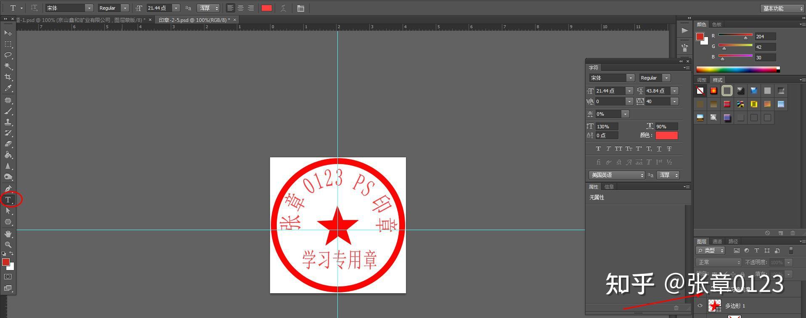The image size is (806, 318).
Task: Select the Path Selection tool
Action: [x=8, y=211]
